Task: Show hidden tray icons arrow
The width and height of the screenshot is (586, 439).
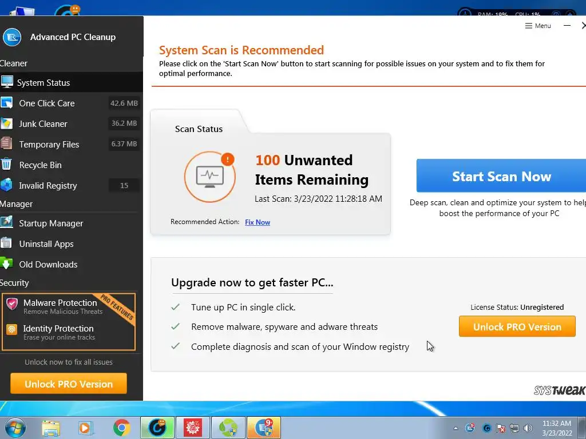Action: coord(456,428)
